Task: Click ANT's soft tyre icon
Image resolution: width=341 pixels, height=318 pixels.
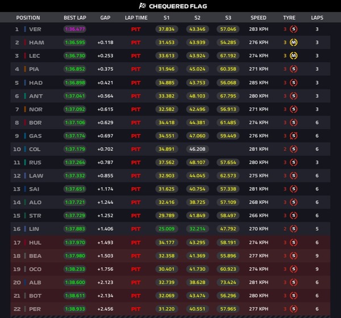Action: click(x=294, y=96)
